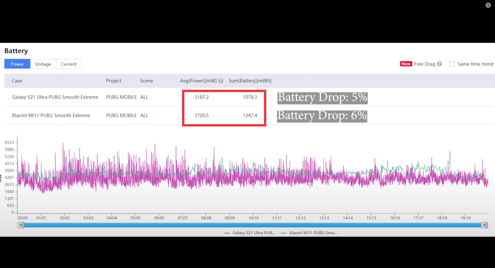Click the info icon in the top-right corner
This screenshot has width=495, height=268.
(x=488, y=5)
